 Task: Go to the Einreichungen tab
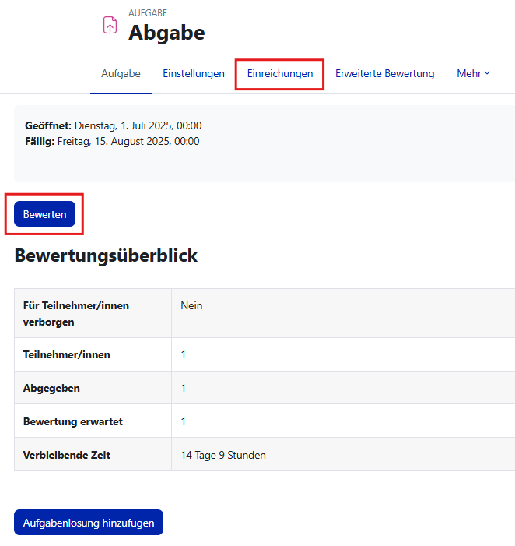(x=280, y=74)
